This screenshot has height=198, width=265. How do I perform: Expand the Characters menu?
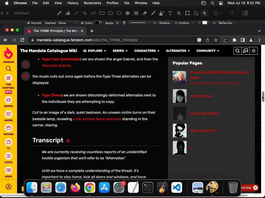point(147,51)
